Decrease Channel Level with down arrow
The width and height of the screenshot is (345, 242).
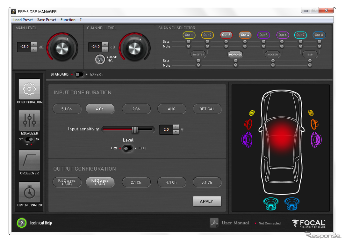click(105, 49)
